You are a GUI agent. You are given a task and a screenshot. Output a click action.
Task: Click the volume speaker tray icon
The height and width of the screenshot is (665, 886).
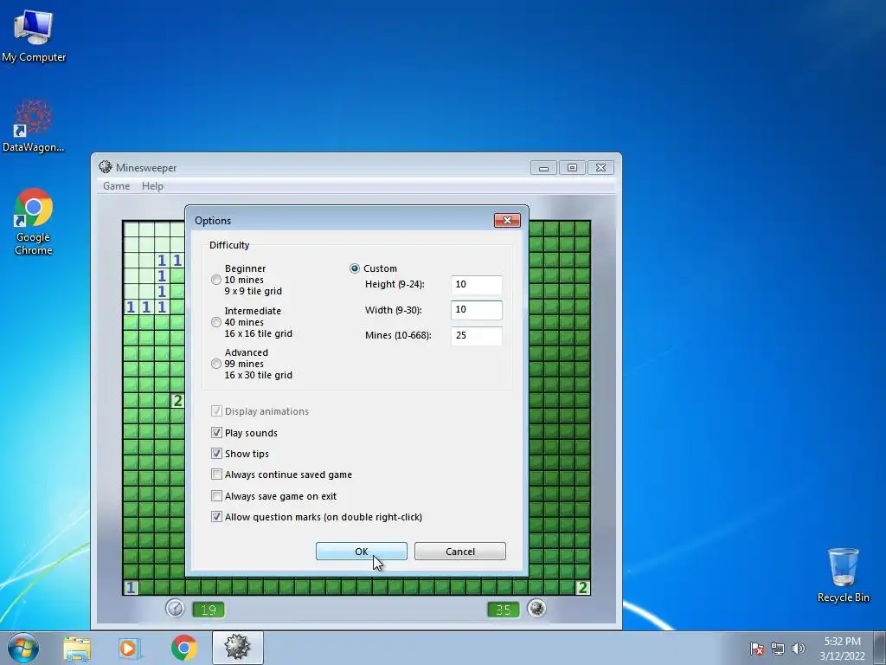(798, 648)
